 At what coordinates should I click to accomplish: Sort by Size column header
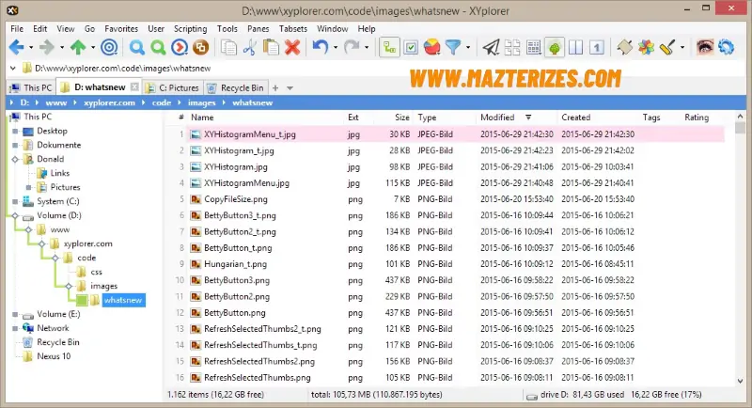(402, 118)
